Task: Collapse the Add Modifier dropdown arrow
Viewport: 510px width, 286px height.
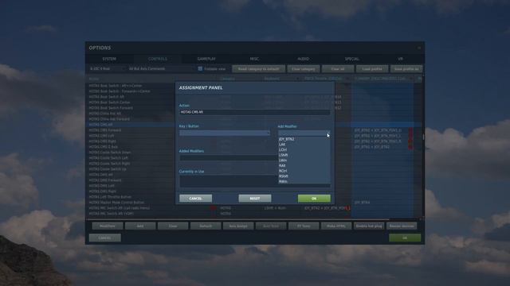Action: click(x=328, y=133)
